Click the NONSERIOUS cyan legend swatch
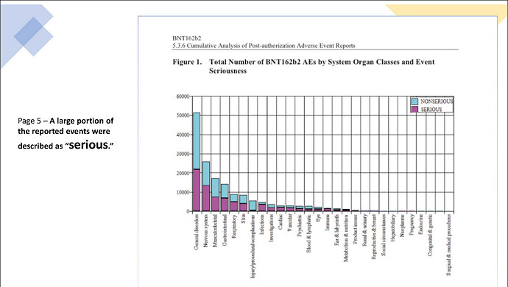Image resolution: width=508 pixels, height=287 pixels. click(x=414, y=102)
